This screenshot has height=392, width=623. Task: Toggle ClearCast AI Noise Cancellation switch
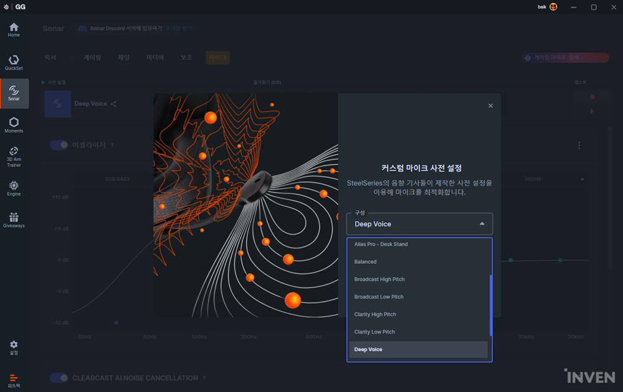59,378
